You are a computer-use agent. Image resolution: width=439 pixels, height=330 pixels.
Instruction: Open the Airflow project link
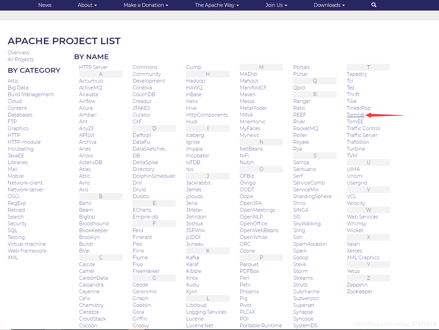tap(87, 101)
